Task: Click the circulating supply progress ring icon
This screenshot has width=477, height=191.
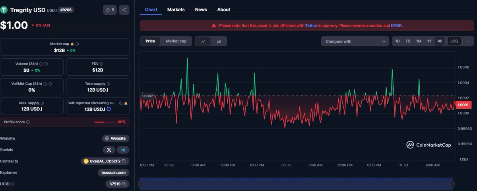Action: click(x=109, y=109)
